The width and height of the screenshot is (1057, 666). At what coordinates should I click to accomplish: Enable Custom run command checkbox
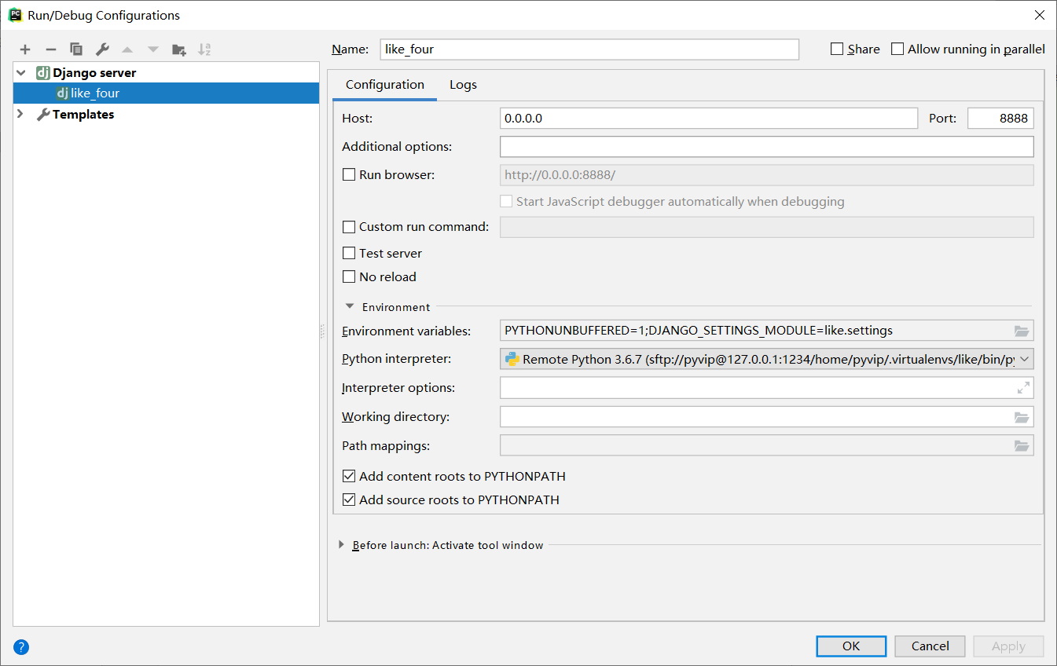click(349, 227)
